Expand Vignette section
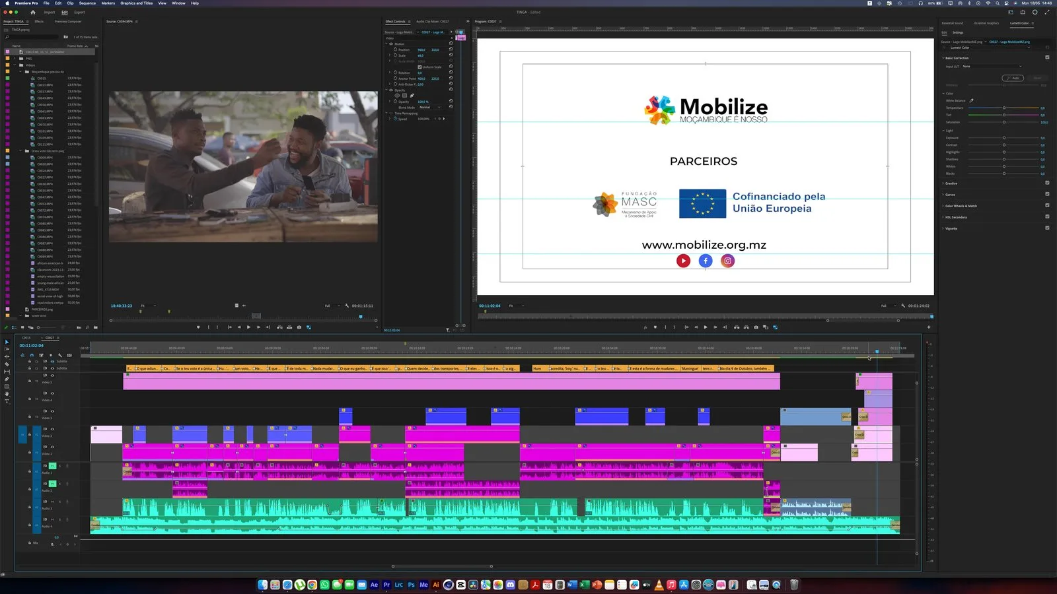This screenshot has height=594, width=1057. click(x=943, y=228)
